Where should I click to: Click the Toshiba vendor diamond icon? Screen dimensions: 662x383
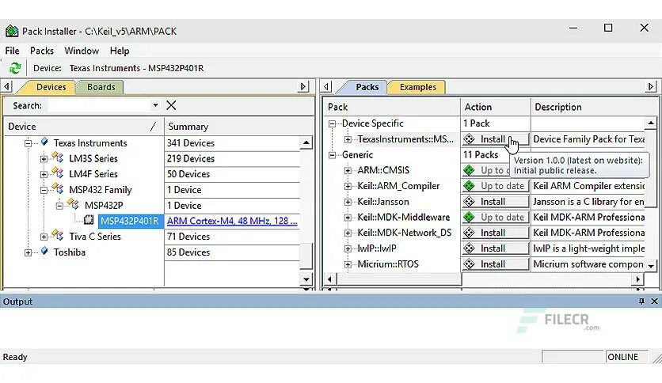44,252
